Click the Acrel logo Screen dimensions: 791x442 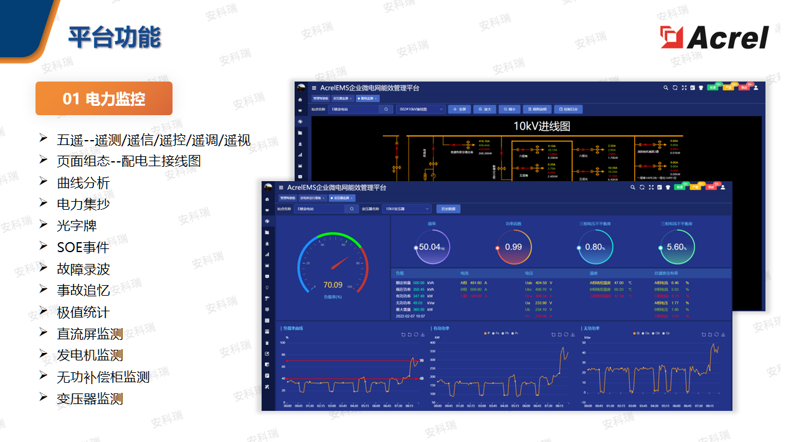pyautogui.click(x=714, y=37)
